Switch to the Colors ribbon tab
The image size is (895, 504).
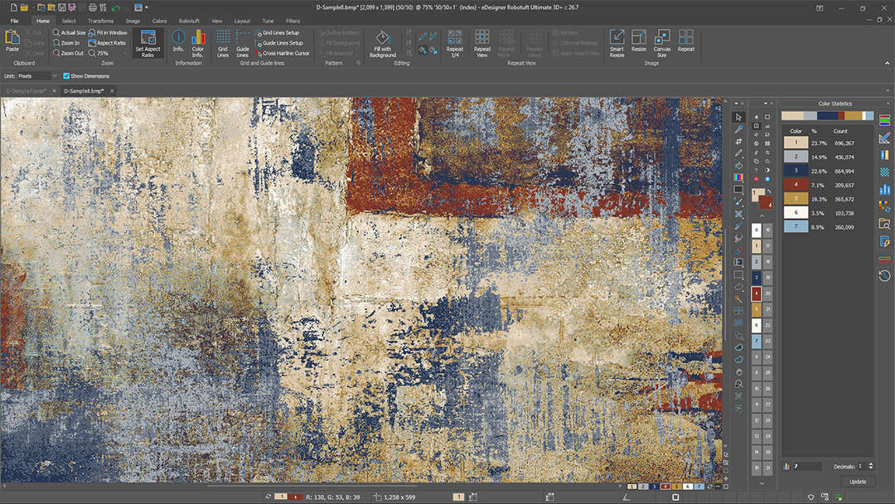[x=159, y=21]
